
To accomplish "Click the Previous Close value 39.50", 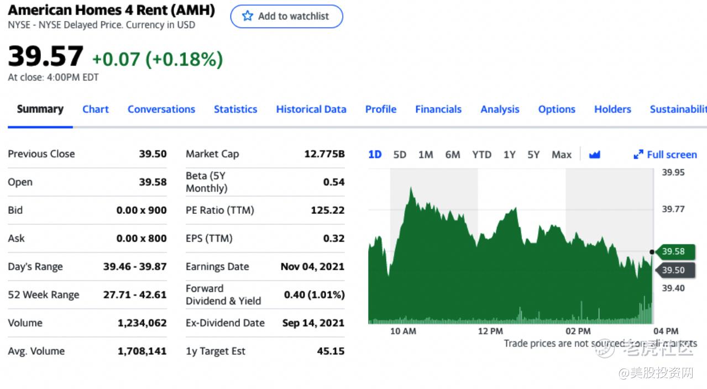I will (153, 154).
